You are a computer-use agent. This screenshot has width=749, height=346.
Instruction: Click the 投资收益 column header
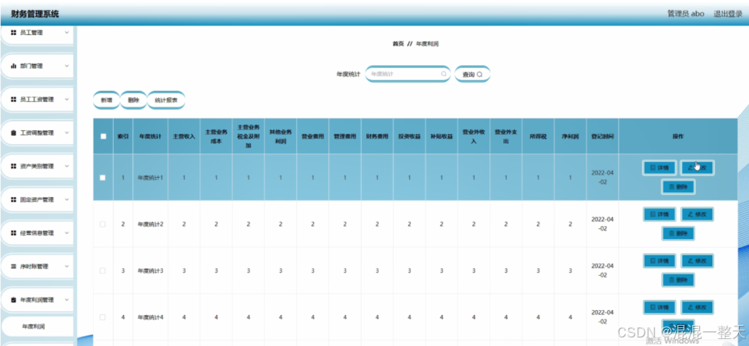point(409,136)
